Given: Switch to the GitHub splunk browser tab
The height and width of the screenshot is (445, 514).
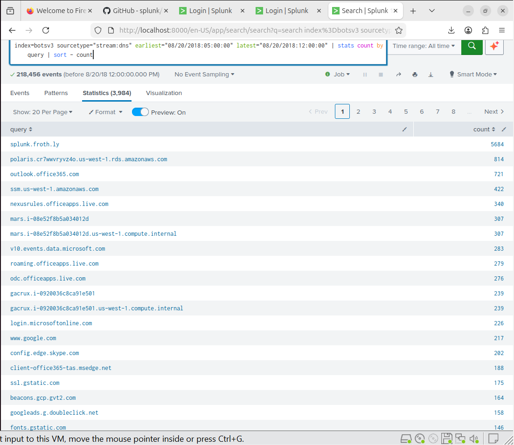Looking at the screenshot, I should coord(136,11).
